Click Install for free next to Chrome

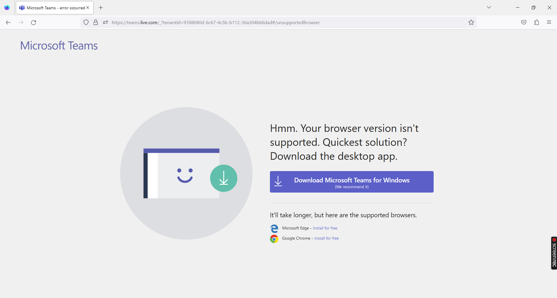[x=326, y=238]
